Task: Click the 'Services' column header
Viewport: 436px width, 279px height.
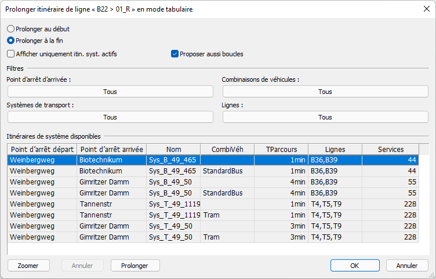Action: 390,149
